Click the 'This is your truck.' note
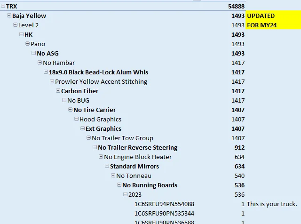Viewport: 301px width, 224px height. click(272, 204)
